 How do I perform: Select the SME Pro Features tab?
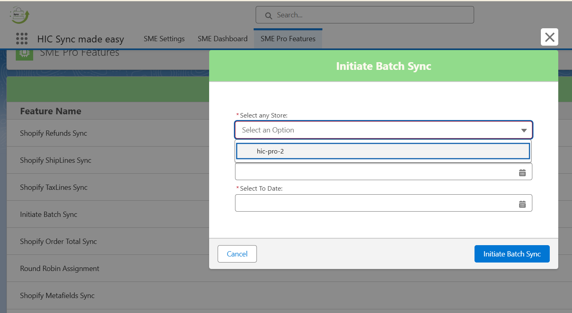(288, 39)
